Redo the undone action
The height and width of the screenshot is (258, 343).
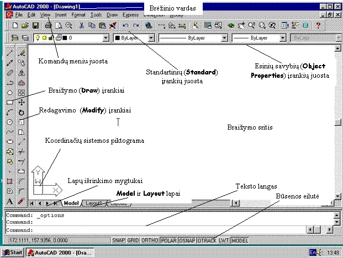pyautogui.click(x=136, y=26)
